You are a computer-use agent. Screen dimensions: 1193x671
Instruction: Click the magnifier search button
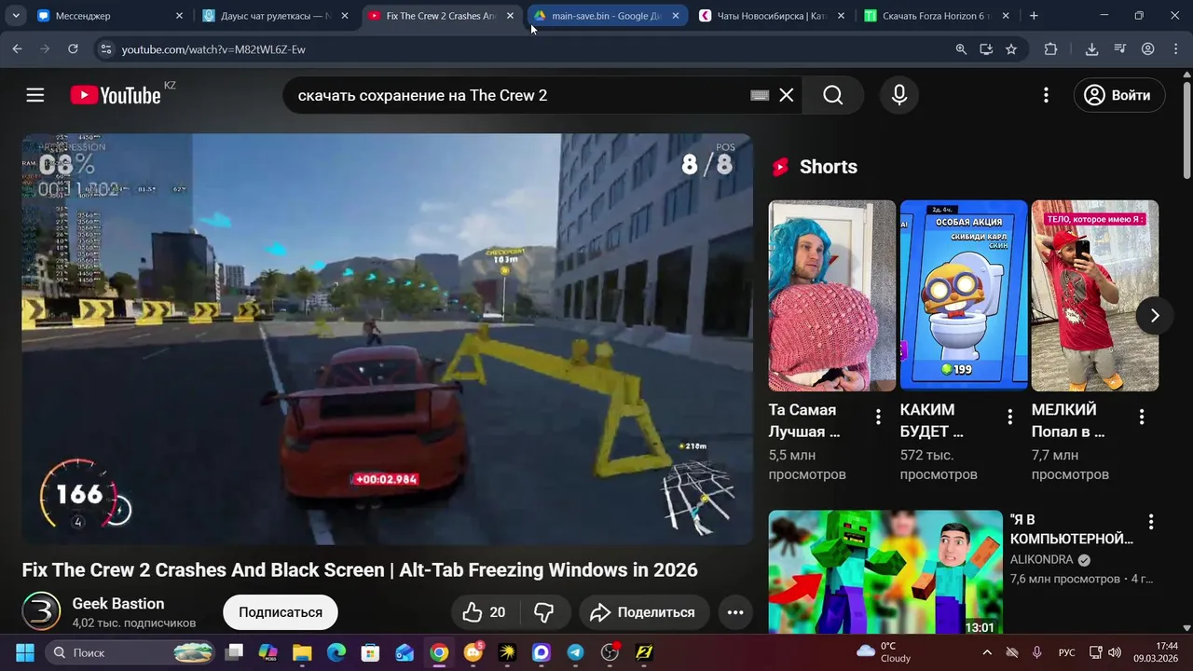pyautogui.click(x=833, y=95)
